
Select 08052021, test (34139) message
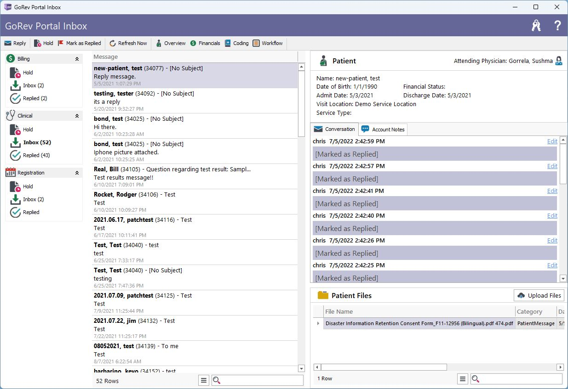click(195, 354)
